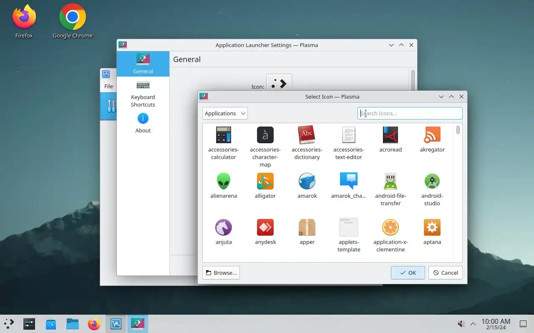Switch to the Plasma settings taskbar entry
This screenshot has width=534, height=333.
pyautogui.click(x=138, y=323)
